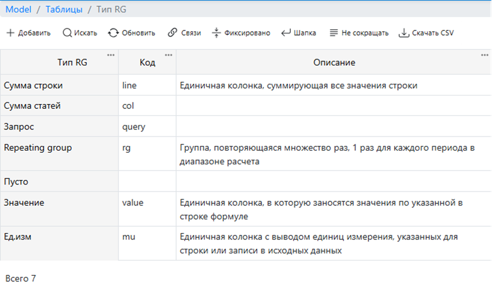This screenshot has width=492, height=294.
Task: Open the Код column options menu
Action: pos(169,55)
